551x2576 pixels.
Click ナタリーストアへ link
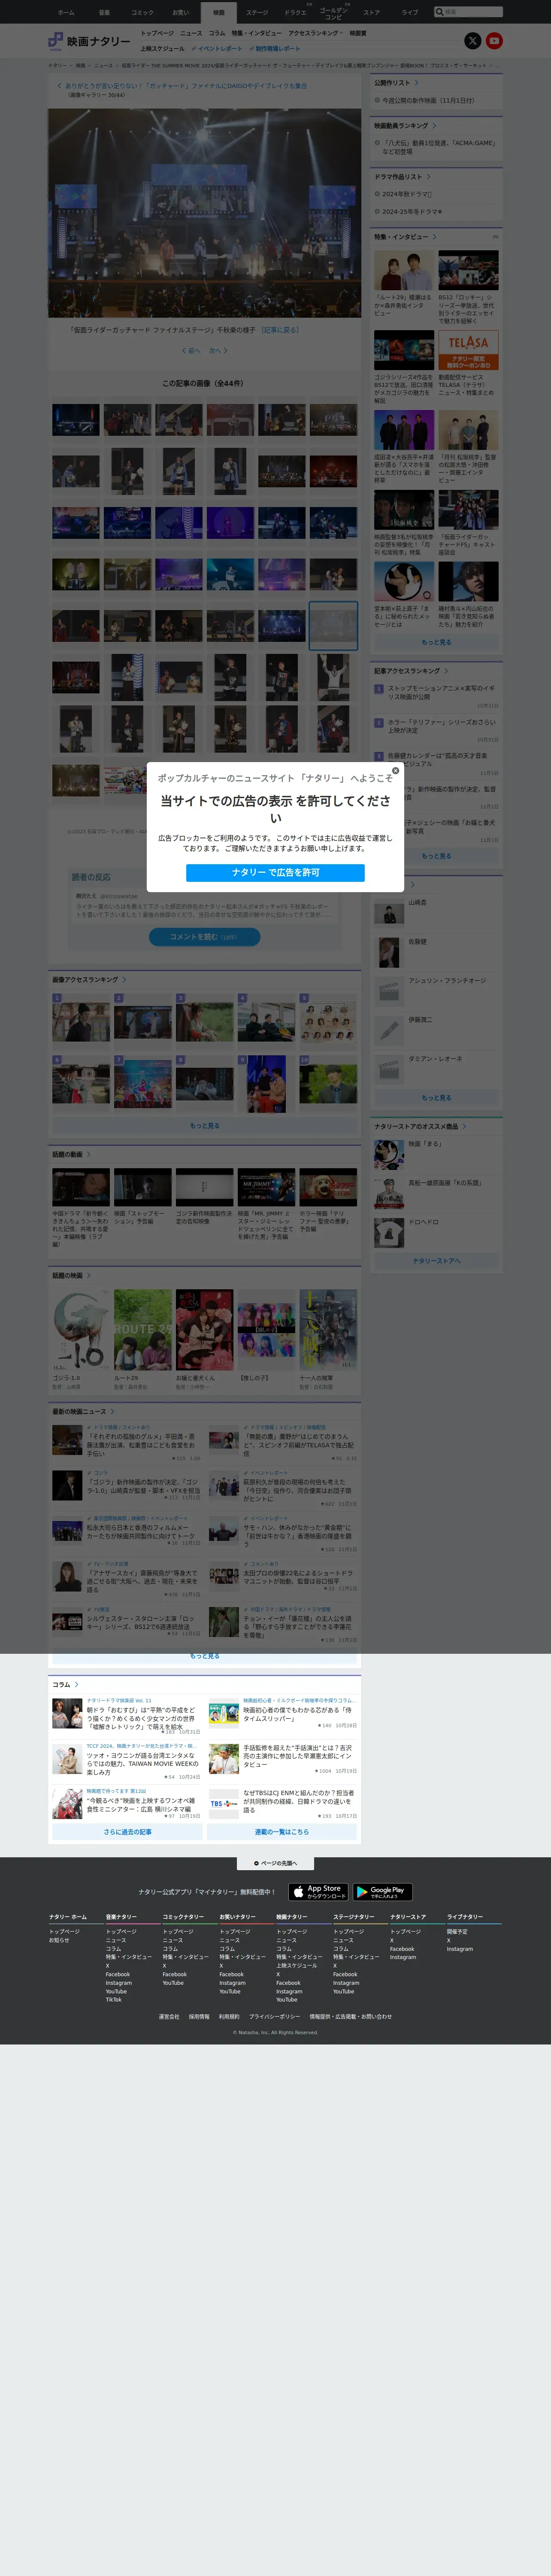(x=436, y=1261)
